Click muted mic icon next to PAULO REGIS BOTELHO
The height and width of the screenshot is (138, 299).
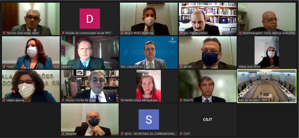point(122,33)
